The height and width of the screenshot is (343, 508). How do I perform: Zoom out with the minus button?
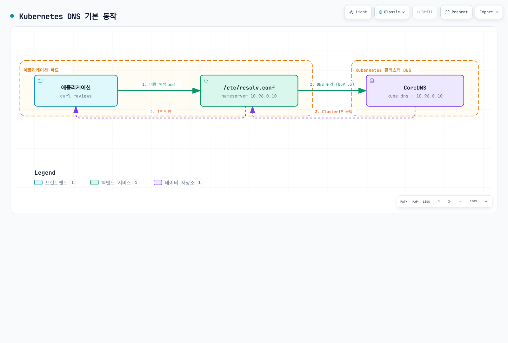pyautogui.click(x=460, y=202)
